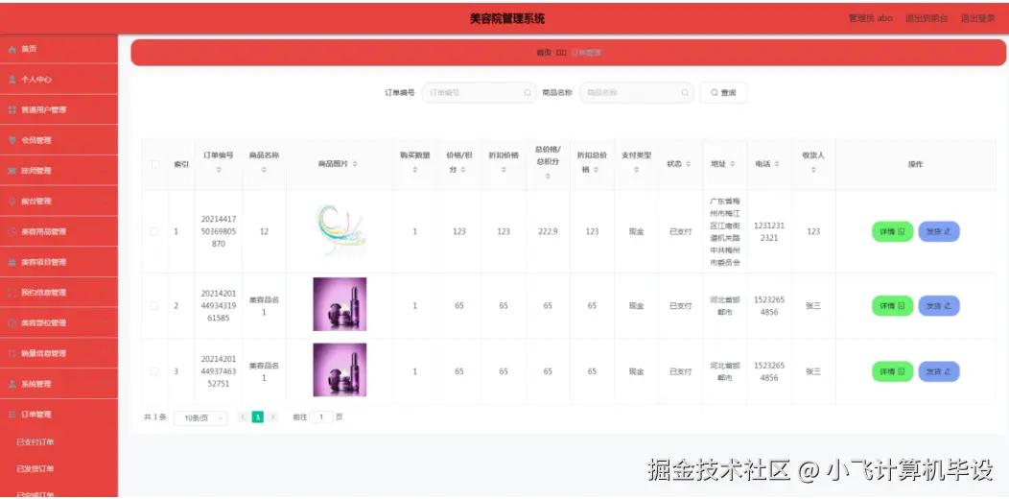
Task: Select page 1 in pagination
Action: tap(257, 417)
